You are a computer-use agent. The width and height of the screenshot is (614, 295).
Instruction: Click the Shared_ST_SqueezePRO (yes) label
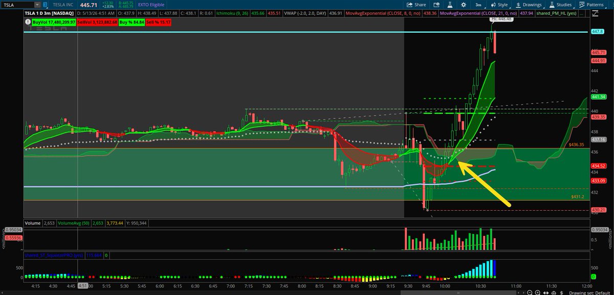click(54, 255)
